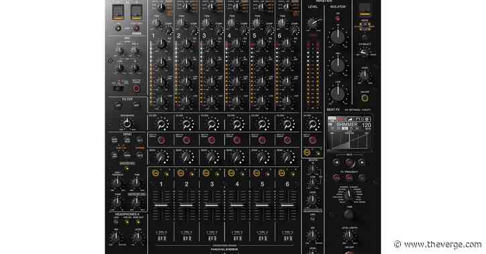Enable channel 4 red send button
The width and height of the screenshot is (486, 254).
click(x=237, y=139)
